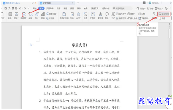
Task: Expand the quick access toolbar customize arrow
Action: pyautogui.click(x=29, y=8)
